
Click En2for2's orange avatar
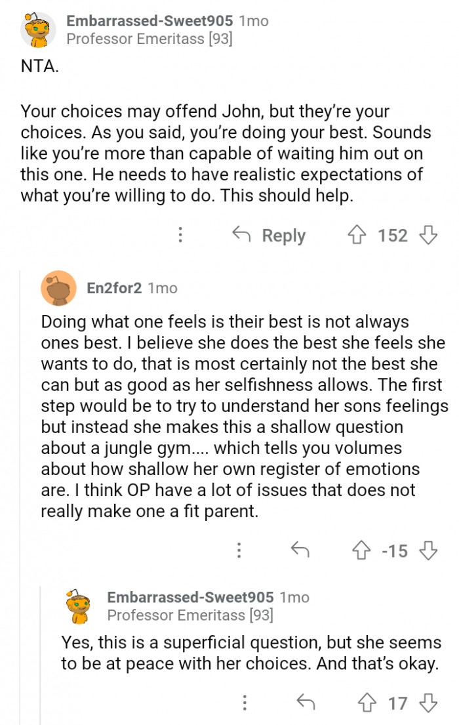coord(59,288)
